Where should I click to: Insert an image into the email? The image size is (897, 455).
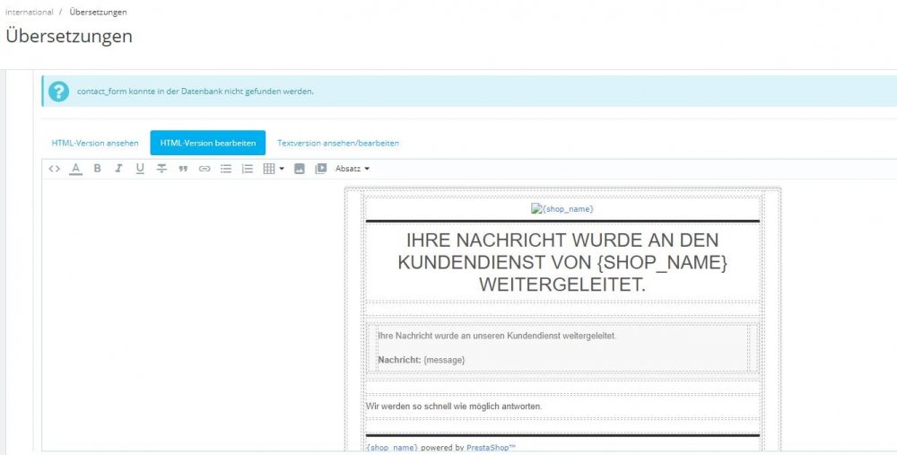300,169
